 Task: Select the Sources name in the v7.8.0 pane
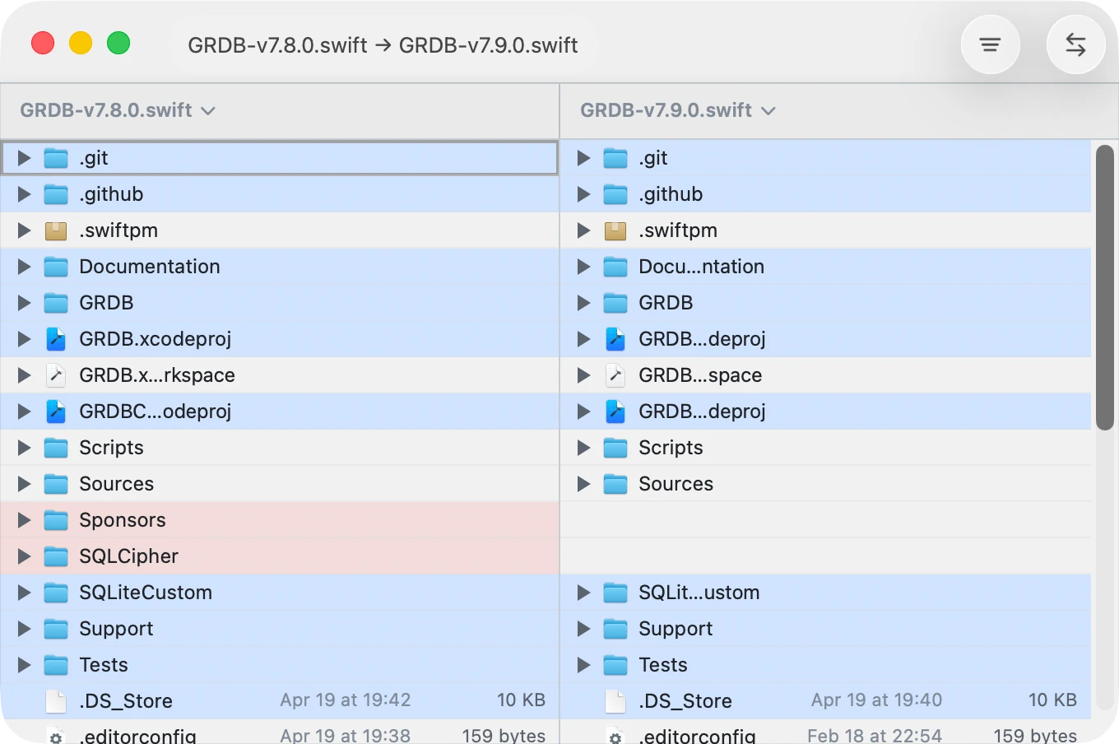[117, 484]
